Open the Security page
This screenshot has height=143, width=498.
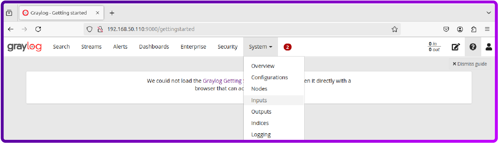(x=228, y=47)
